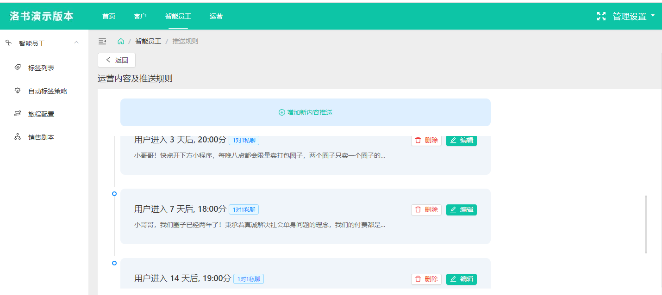662x295 pixels.
Task: Click the vertical scrollbar thumb
Action: click(646, 224)
